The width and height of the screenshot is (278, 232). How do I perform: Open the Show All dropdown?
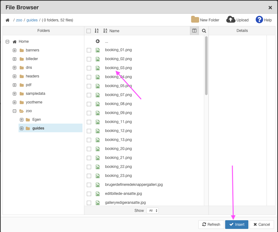pyautogui.click(x=152, y=211)
